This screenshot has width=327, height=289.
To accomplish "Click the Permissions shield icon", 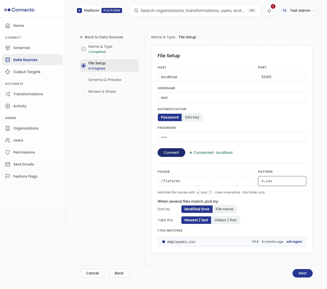I will click(x=8, y=152).
